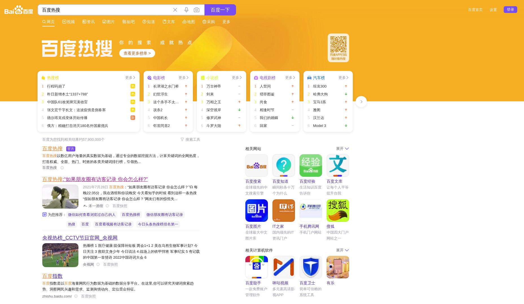Click the Baidu logo
This screenshot has height=304, width=524.
pos(19,10)
